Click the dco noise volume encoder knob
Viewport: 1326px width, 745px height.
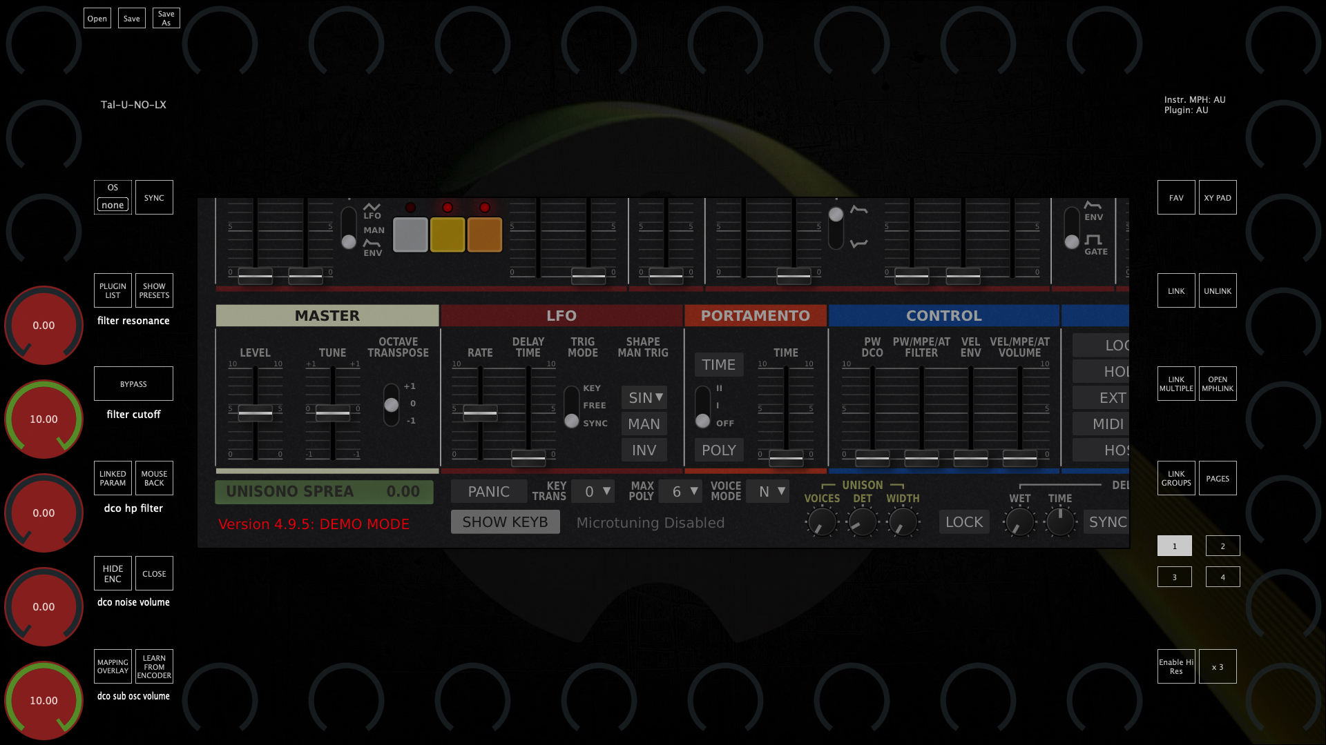[x=44, y=607]
